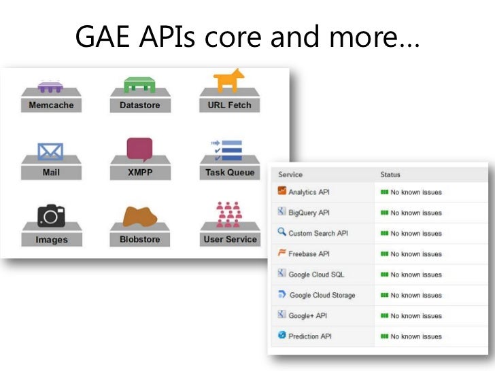Click the Google Cloud SQL icon
The image size is (495, 371).
pos(281,273)
